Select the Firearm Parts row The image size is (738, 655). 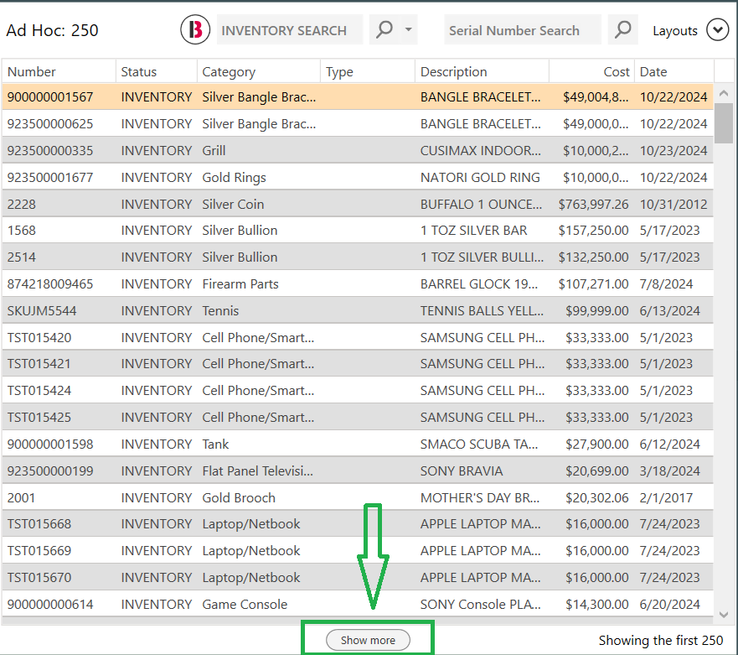pyautogui.click(x=358, y=283)
